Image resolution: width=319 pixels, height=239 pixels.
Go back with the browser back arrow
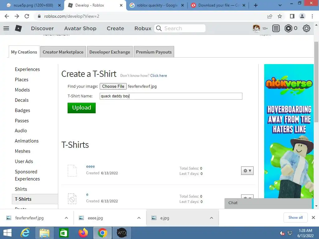(7, 16)
